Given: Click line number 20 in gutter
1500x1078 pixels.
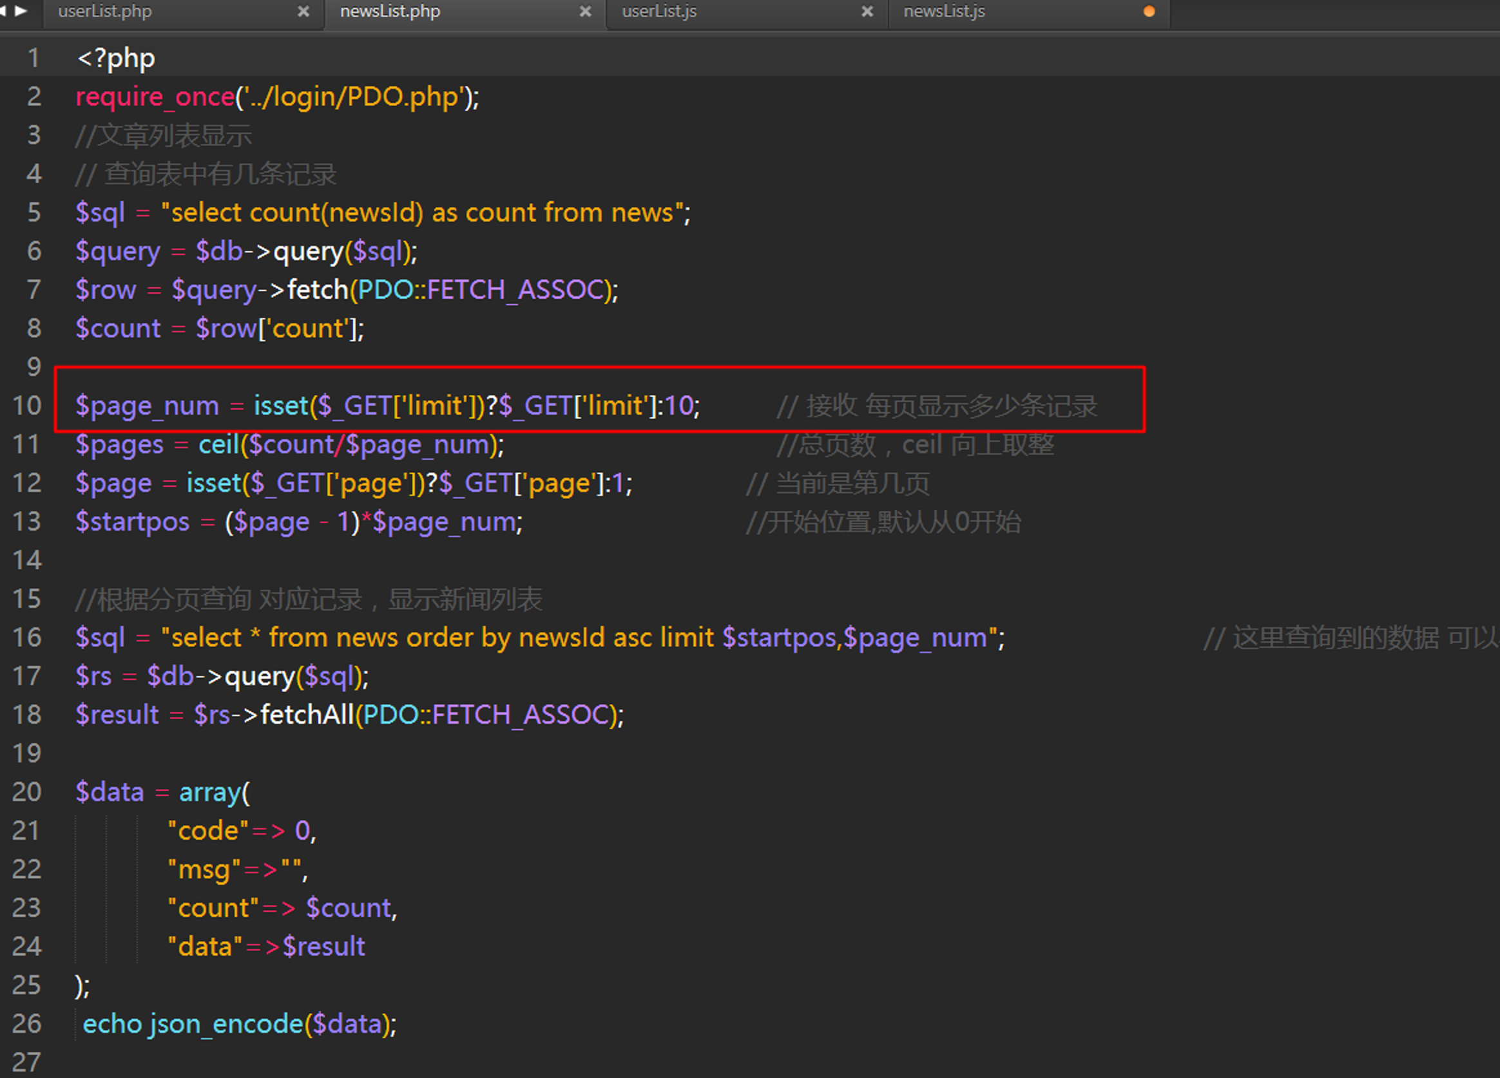Looking at the screenshot, I should (27, 791).
